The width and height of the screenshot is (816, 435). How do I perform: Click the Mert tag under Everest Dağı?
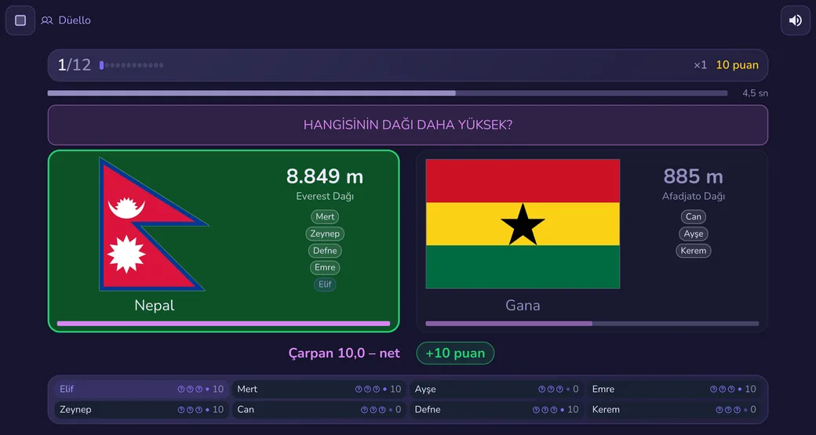point(325,217)
